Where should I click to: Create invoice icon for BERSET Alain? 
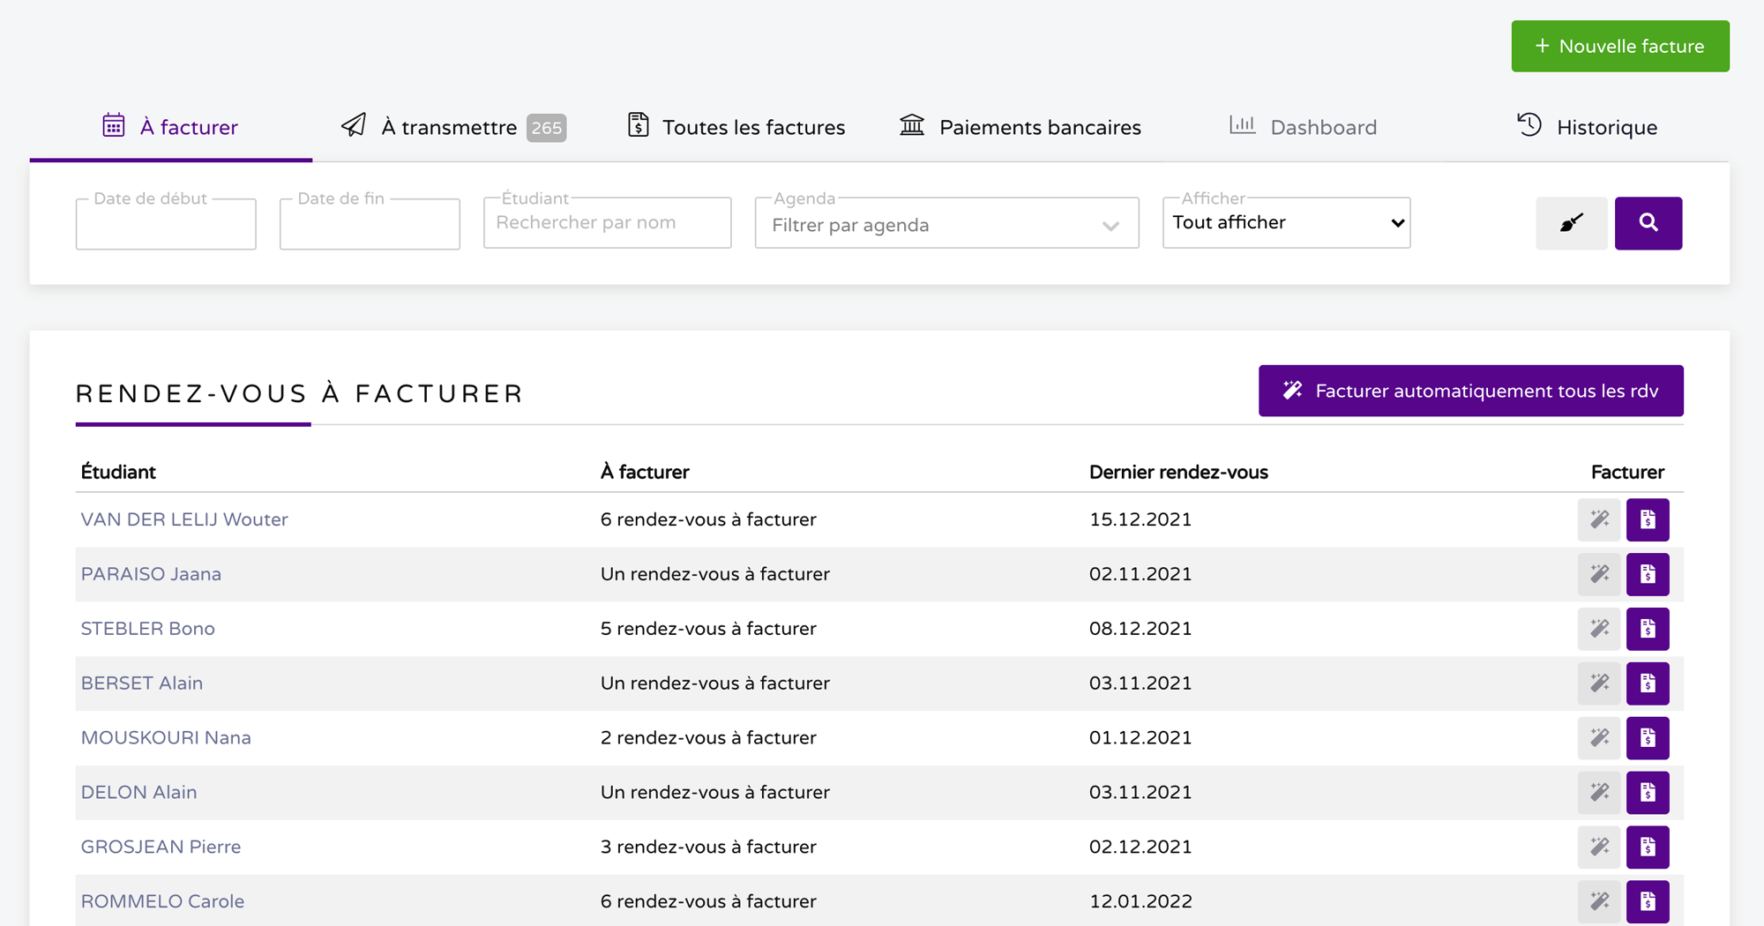click(x=1648, y=683)
